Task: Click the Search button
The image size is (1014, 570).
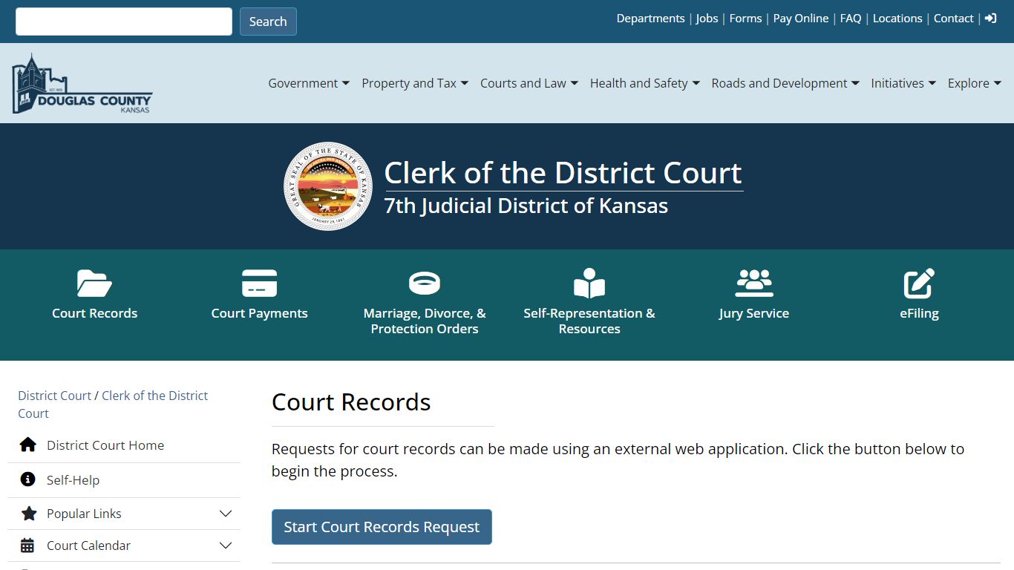Action: click(x=268, y=22)
